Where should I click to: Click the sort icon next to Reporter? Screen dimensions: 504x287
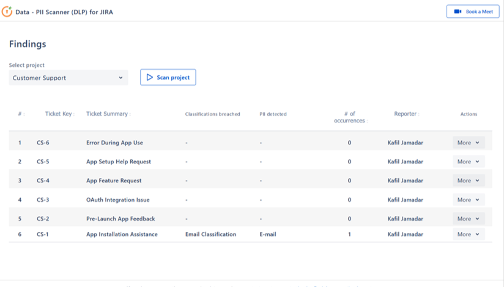[418, 114]
